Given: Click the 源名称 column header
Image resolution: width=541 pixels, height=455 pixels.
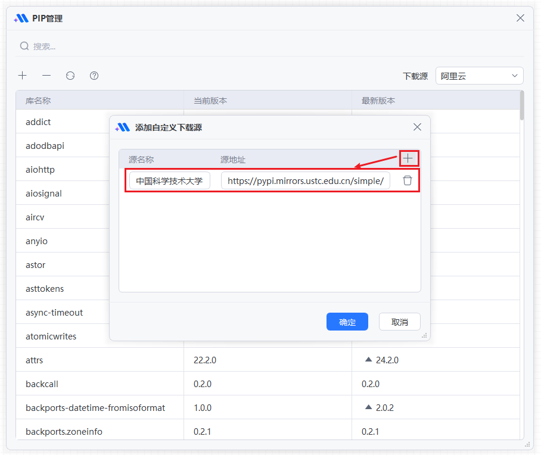Looking at the screenshot, I should pyautogui.click(x=141, y=160).
